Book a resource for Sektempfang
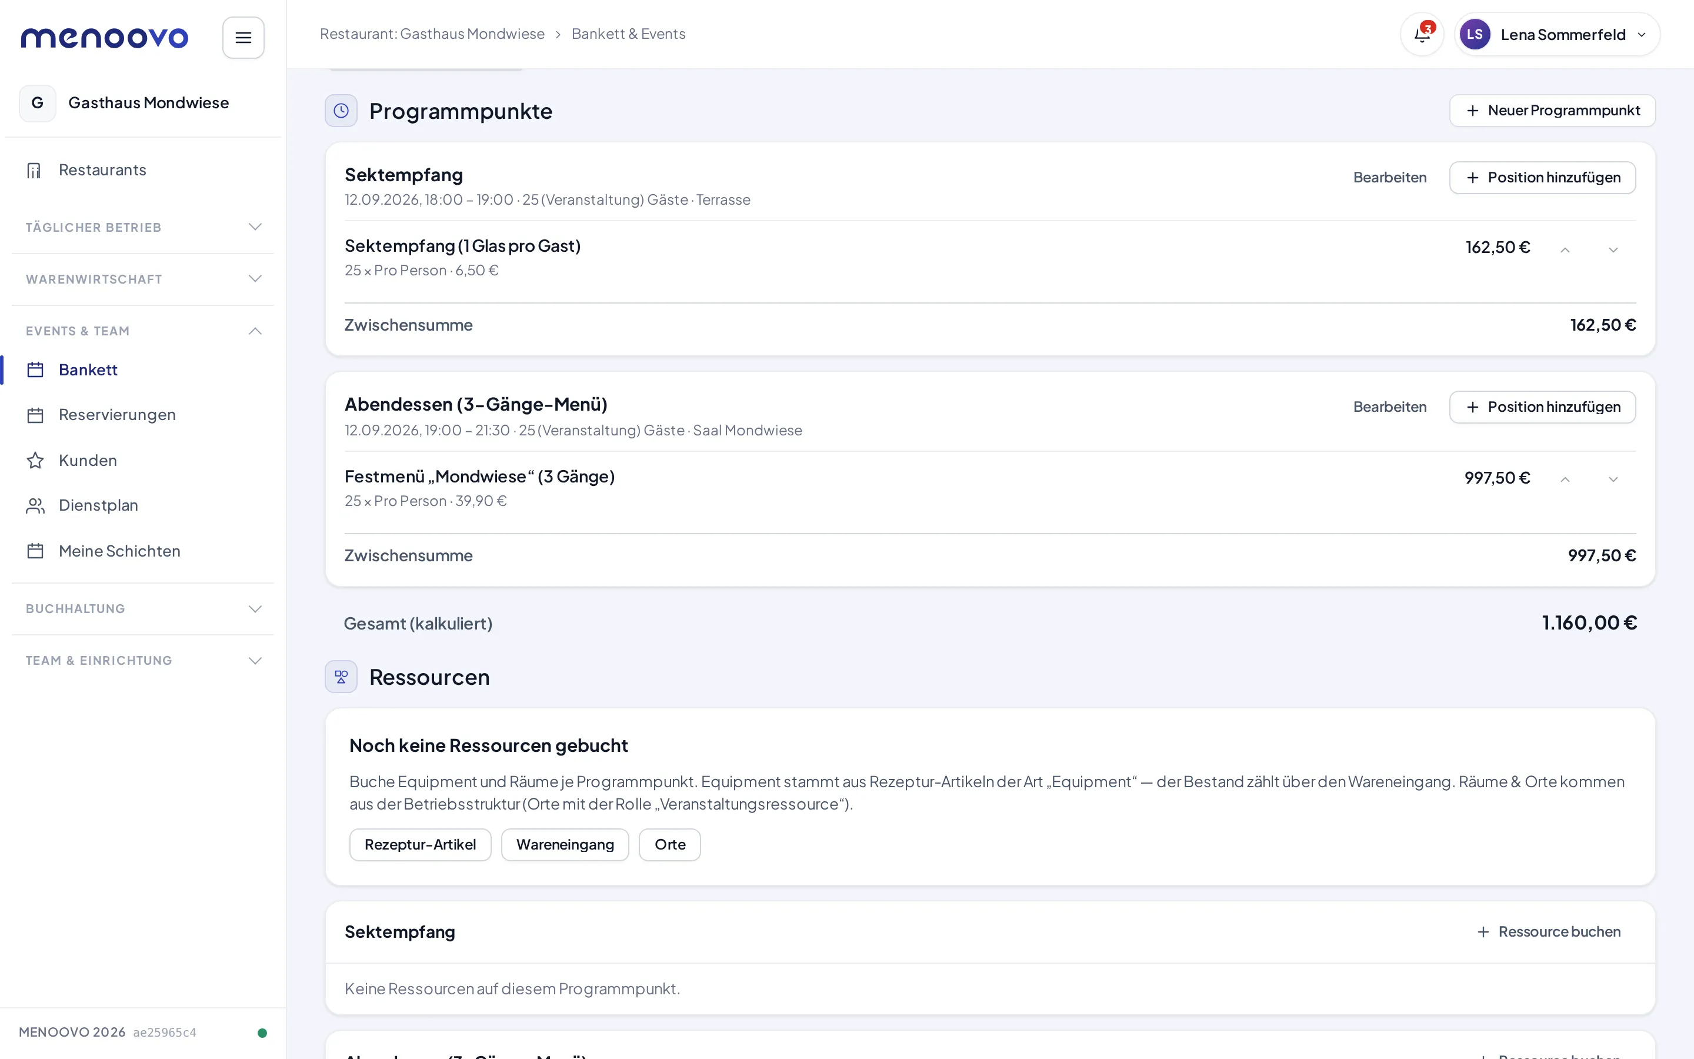 click(1548, 931)
